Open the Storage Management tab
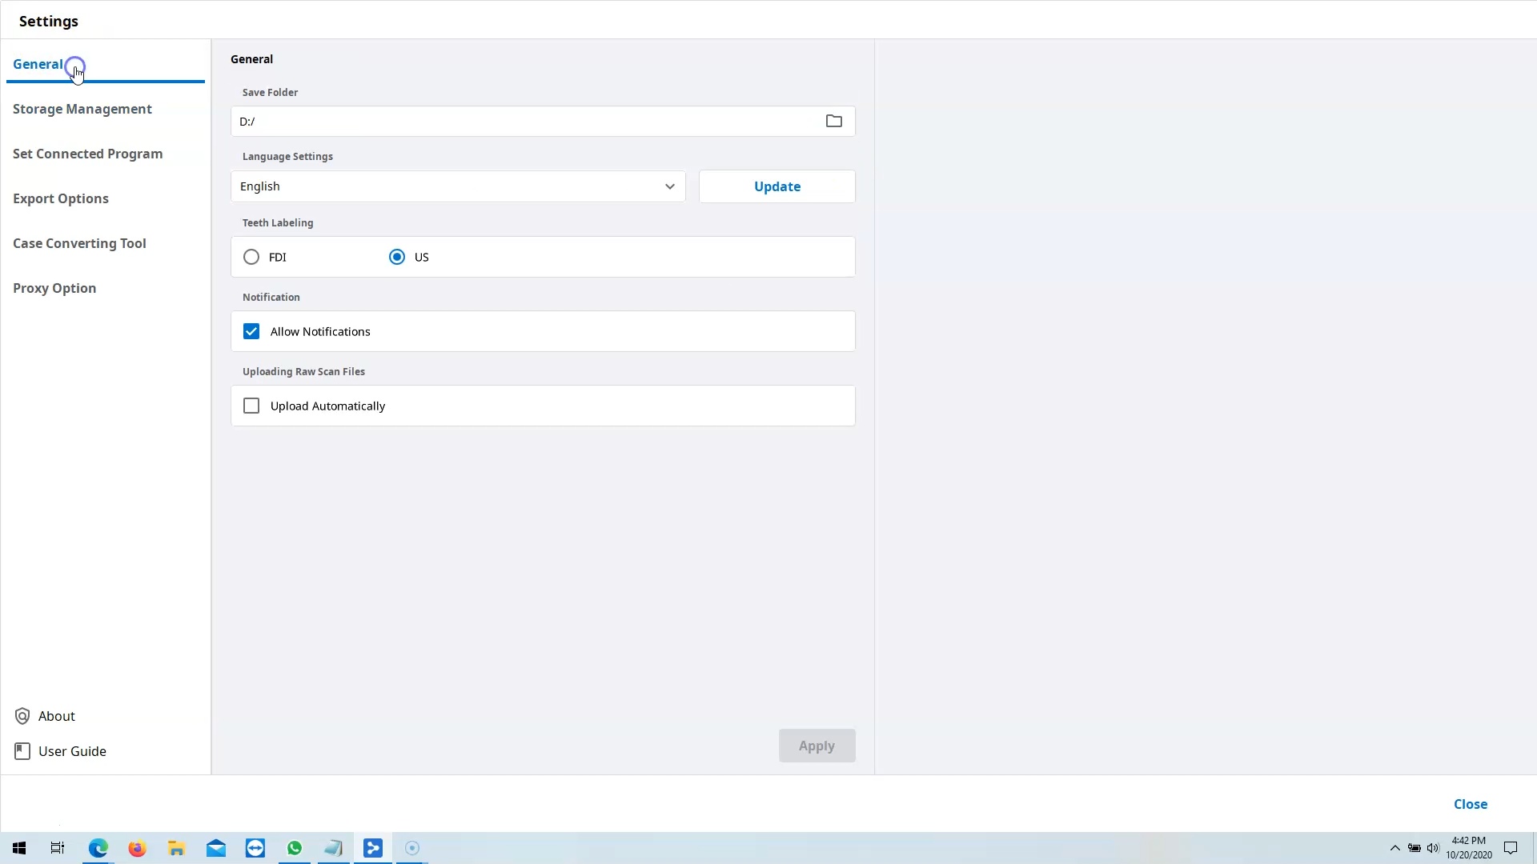 [x=82, y=109]
